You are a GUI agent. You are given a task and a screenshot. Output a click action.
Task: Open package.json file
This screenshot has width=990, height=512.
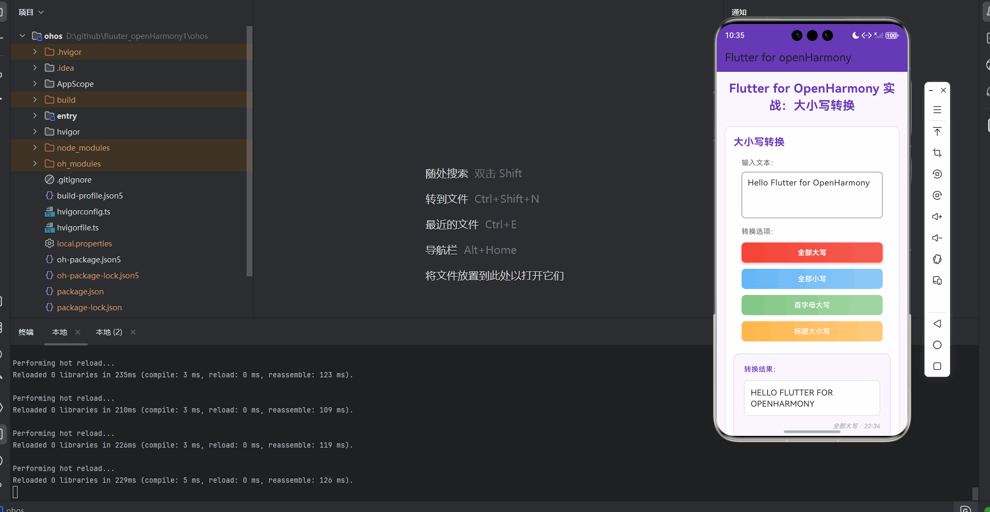click(x=80, y=292)
